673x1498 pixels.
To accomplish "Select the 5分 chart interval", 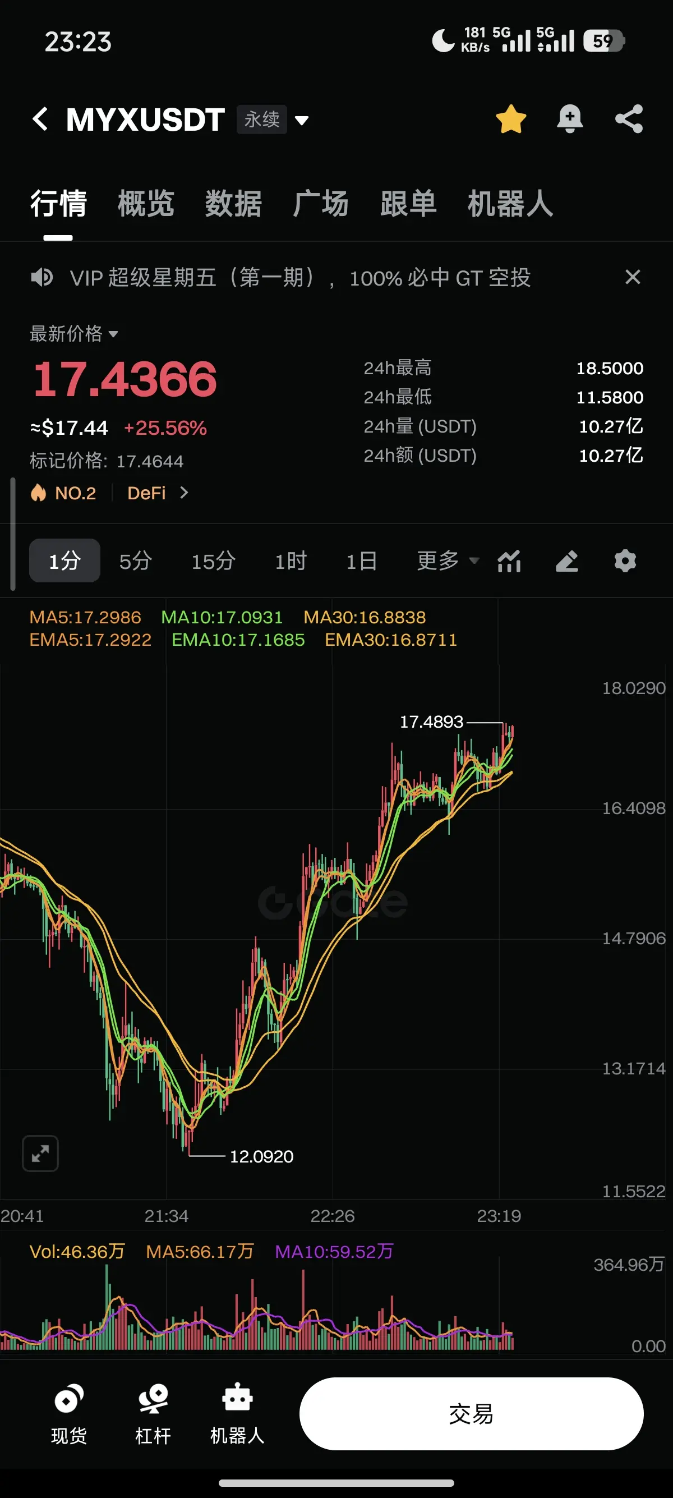I will pos(135,560).
